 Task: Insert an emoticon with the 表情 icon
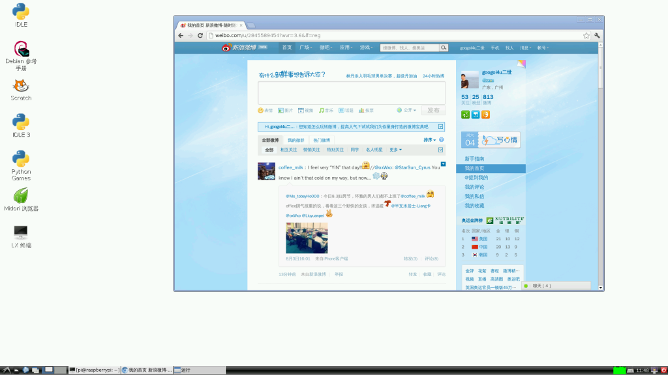pyautogui.click(x=265, y=111)
